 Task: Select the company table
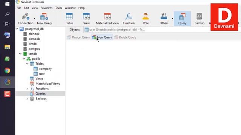45,69
